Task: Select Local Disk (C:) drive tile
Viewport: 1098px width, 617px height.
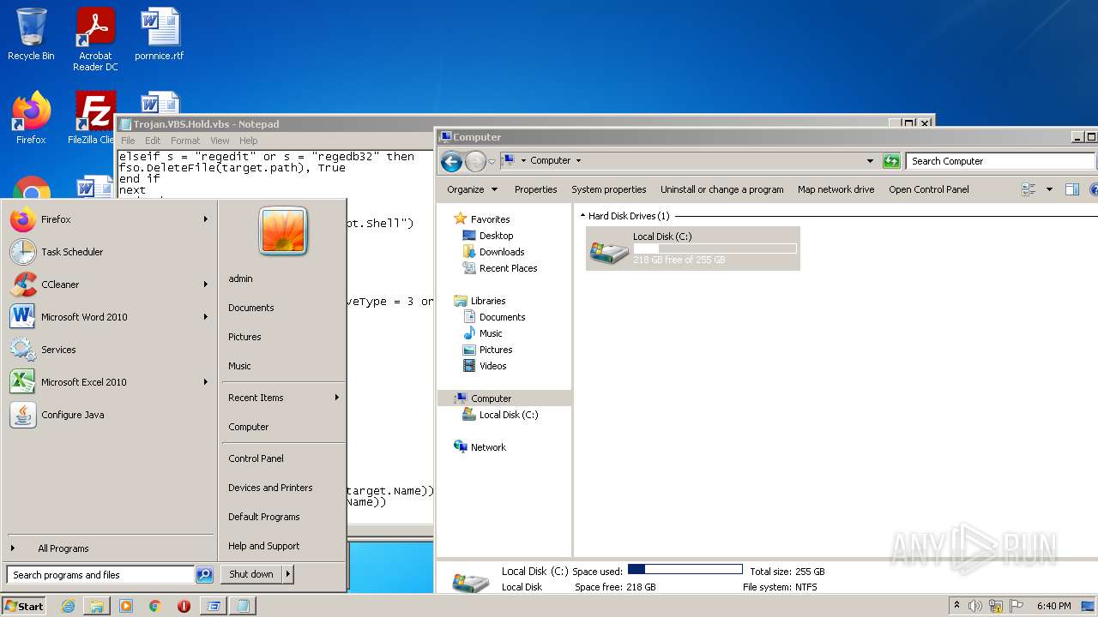Action: tap(693, 249)
